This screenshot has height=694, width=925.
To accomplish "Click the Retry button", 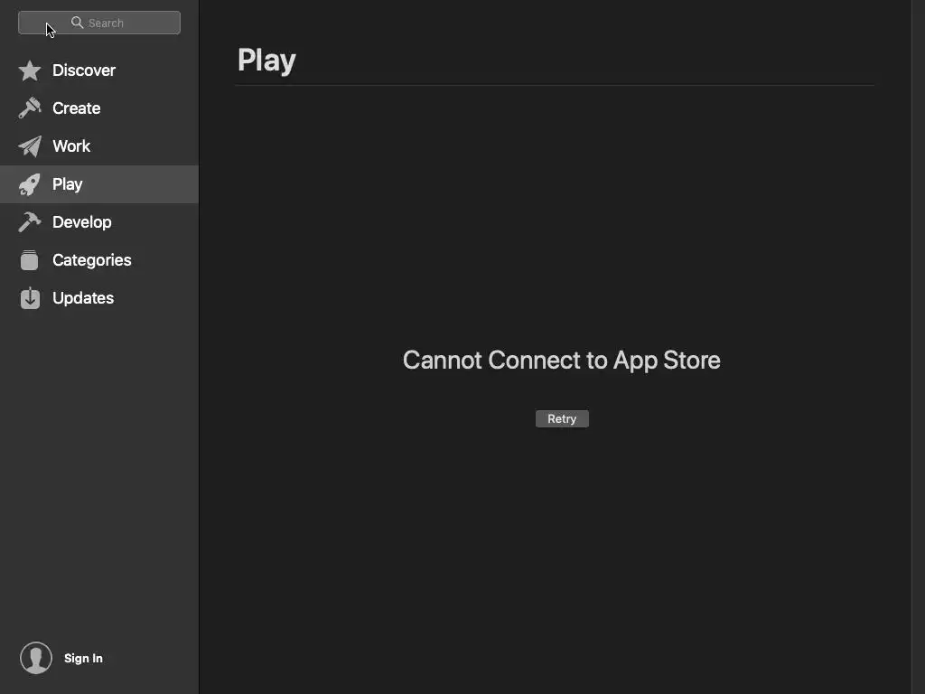I will click(x=562, y=418).
